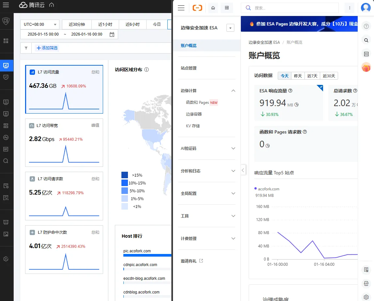
Task: Click the 添加筛选 button
Action: [47, 48]
